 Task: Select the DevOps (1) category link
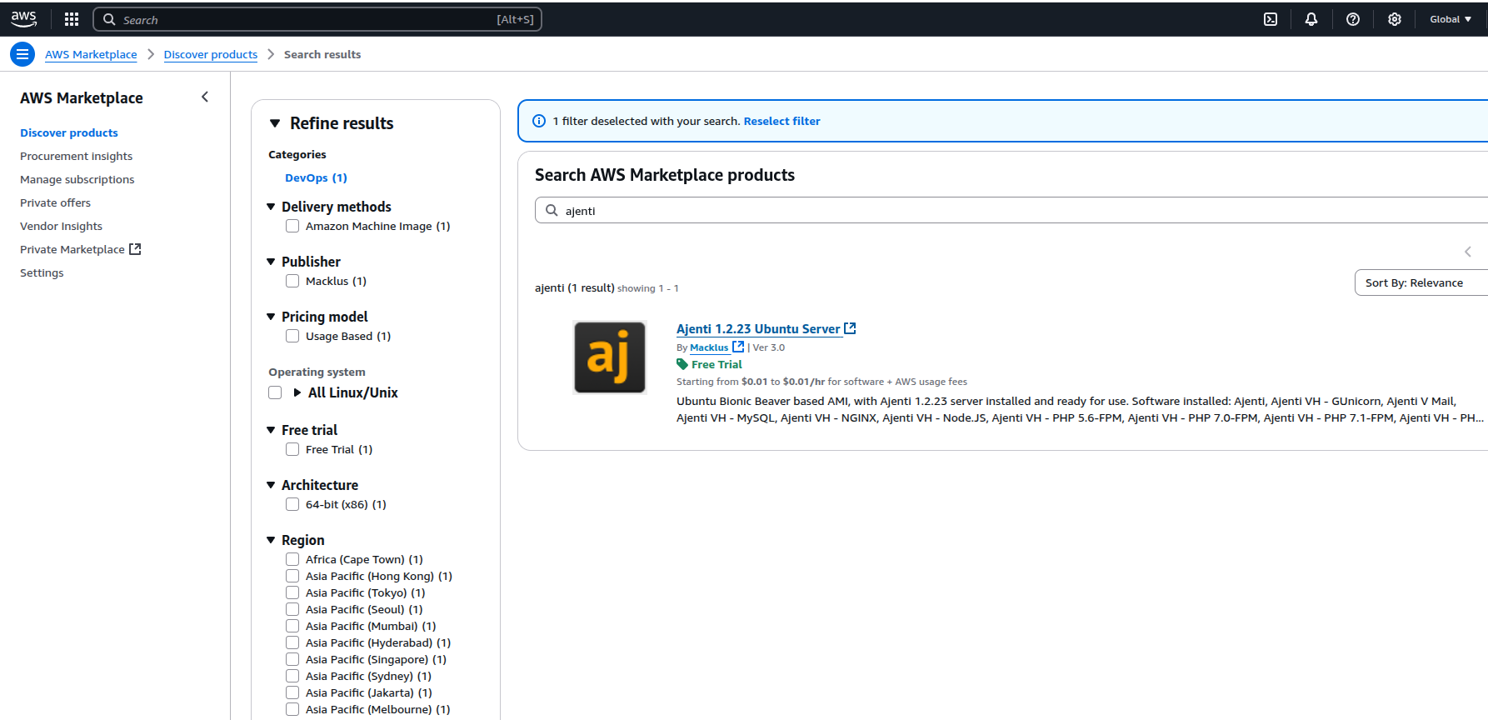[x=316, y=177]
